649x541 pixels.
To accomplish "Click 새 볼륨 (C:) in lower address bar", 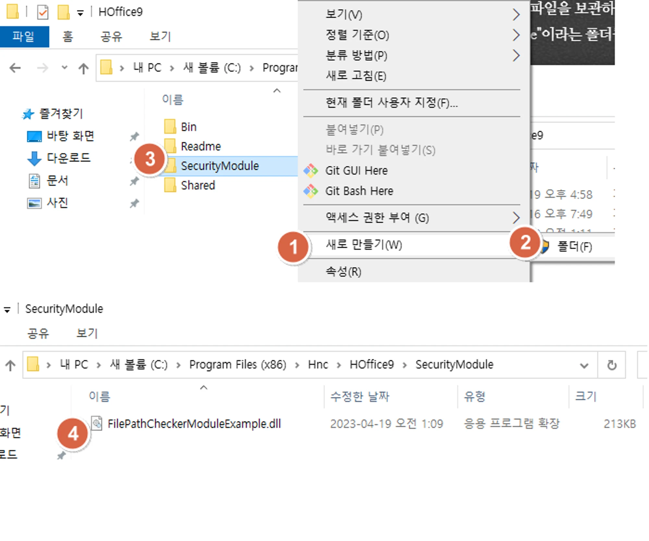I will (139, 365).
